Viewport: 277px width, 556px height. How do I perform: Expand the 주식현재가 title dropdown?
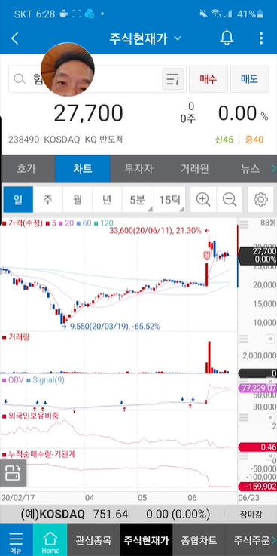click(x=178, y=38)
